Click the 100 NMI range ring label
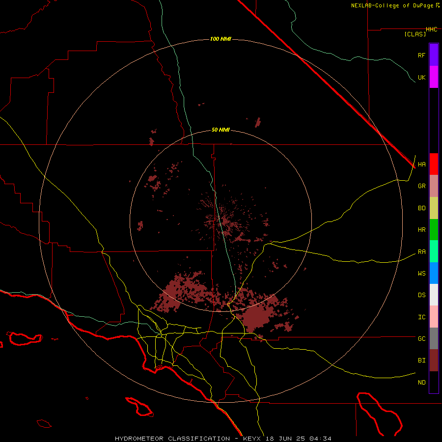 click(x=221, y=39)
